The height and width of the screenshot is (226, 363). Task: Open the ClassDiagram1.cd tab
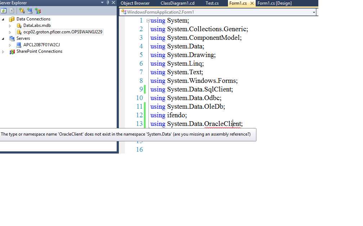pos(178,3)
